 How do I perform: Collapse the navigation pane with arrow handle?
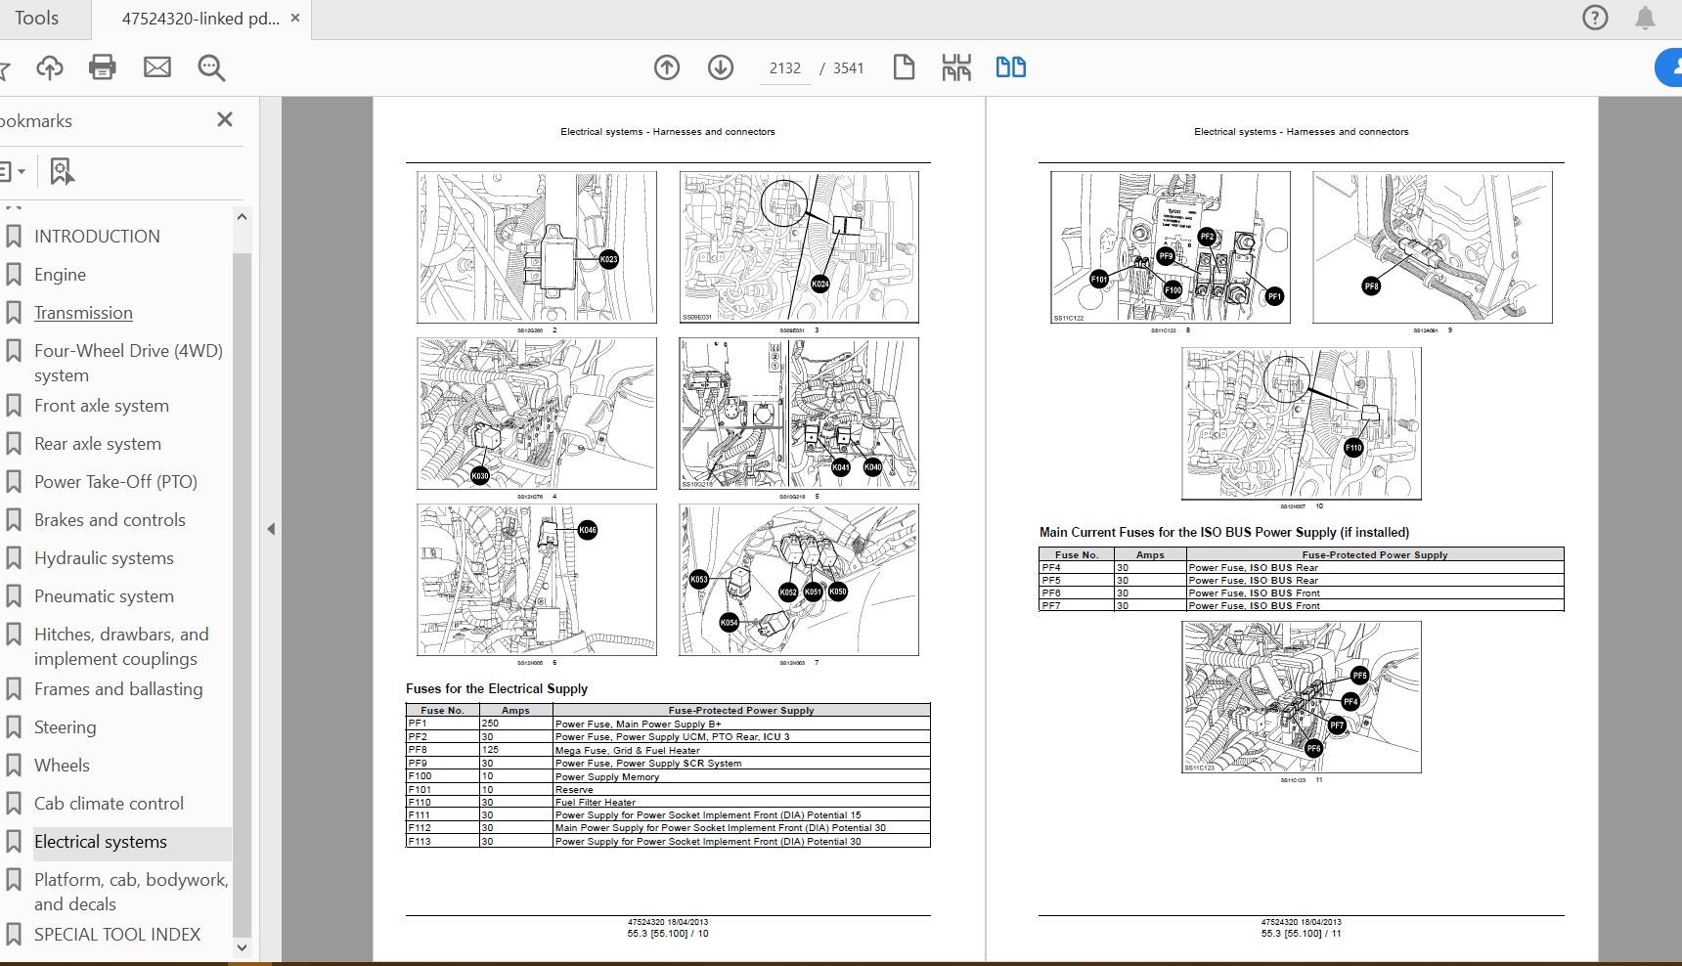pos(271,529)
